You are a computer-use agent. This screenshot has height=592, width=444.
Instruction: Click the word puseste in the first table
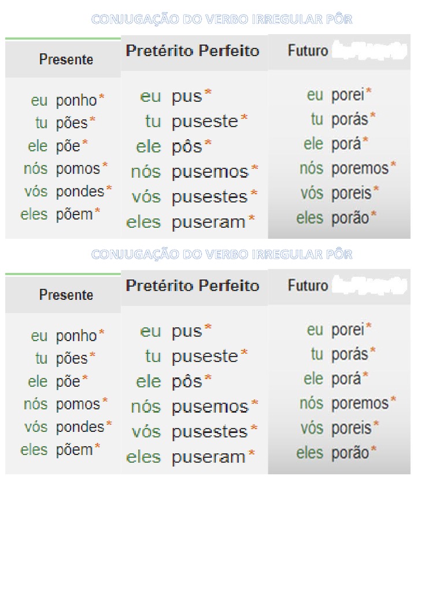[x=205, y=121]
